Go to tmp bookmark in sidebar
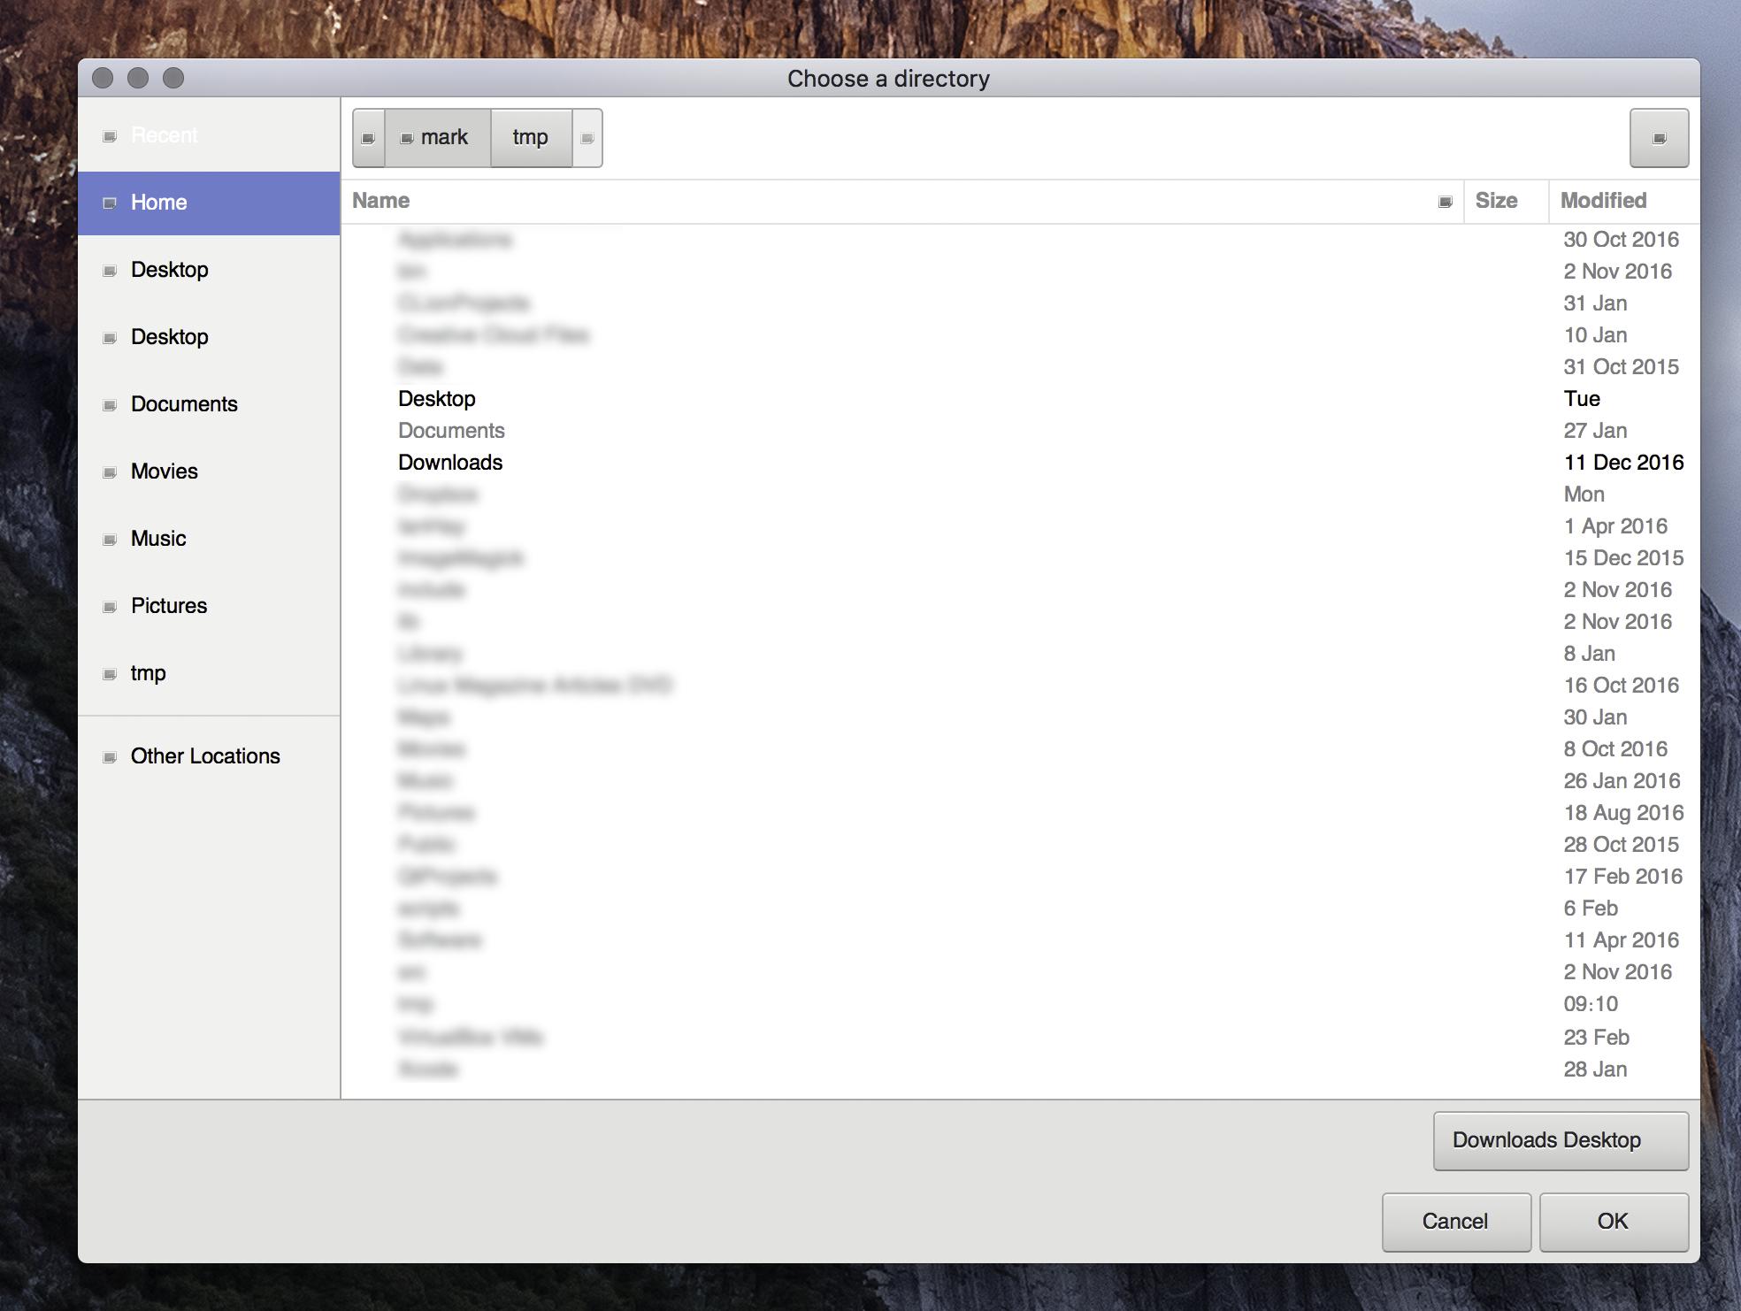The width and height of the screenshot is (1741, 1311). point(148,673)
